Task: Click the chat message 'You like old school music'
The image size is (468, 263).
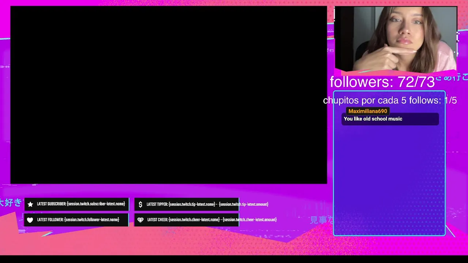Action: pyautogui.click(x=373, y=119)
